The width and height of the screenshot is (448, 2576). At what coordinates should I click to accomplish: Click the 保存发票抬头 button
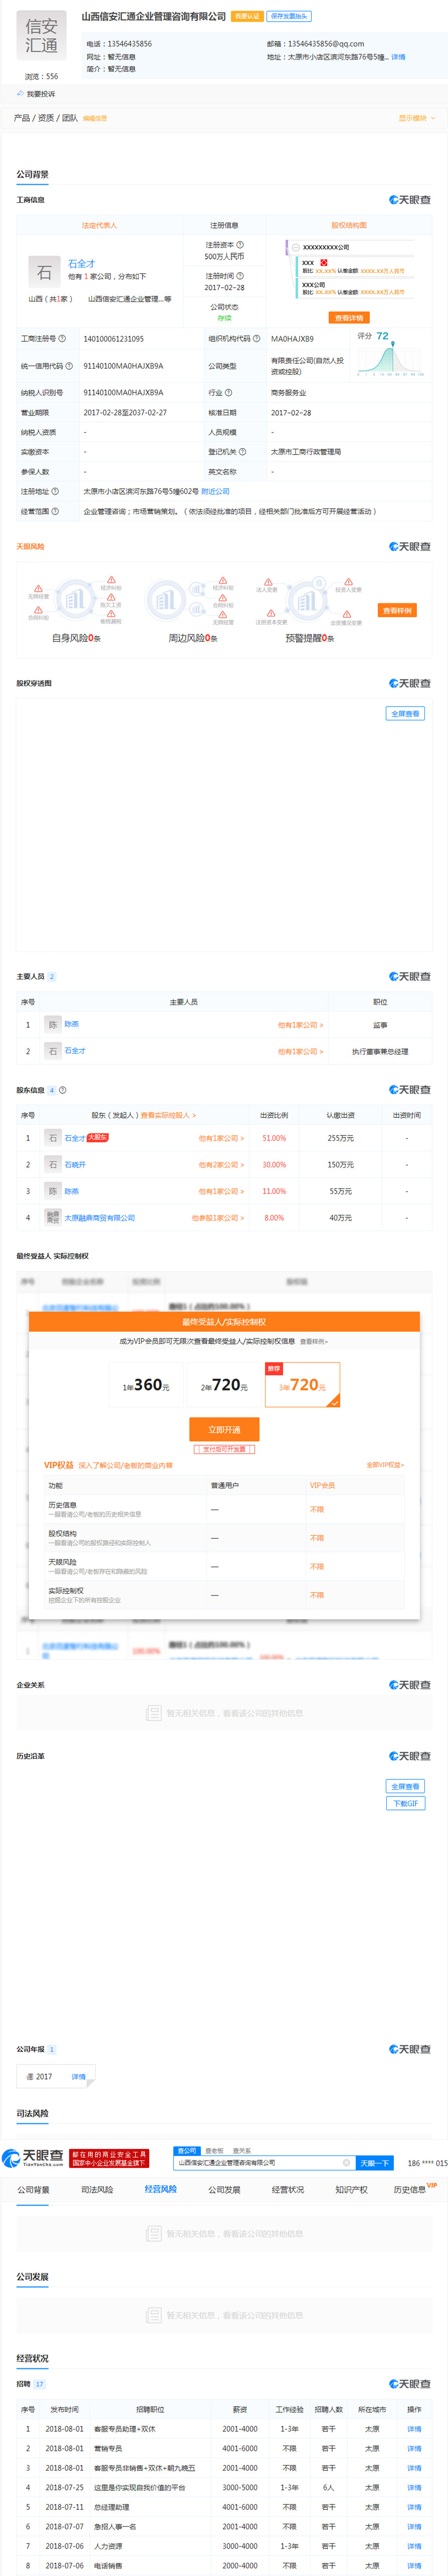(x=289, y=16)
